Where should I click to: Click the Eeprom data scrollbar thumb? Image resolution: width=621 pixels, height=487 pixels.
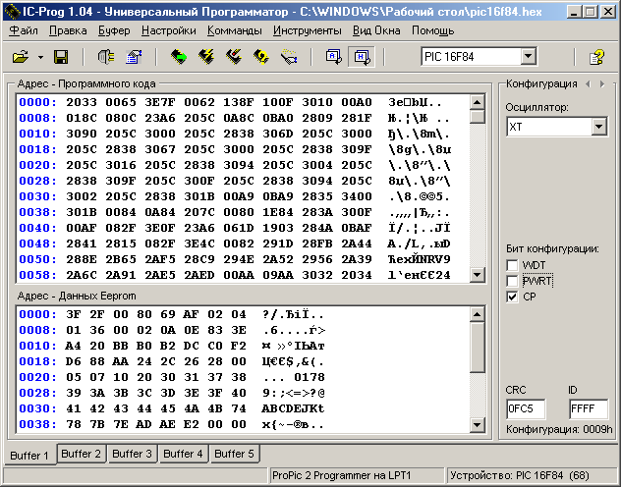click(478, 347)
